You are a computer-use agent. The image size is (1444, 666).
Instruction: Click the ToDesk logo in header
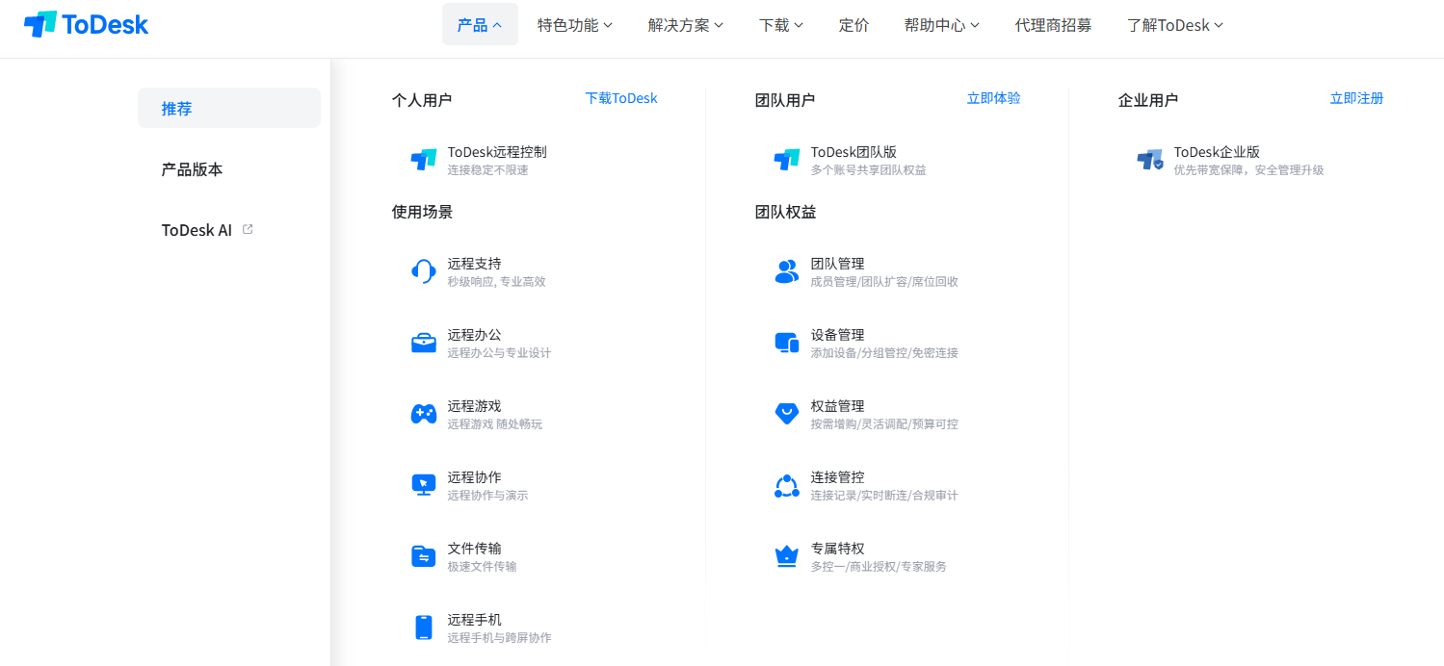pos(86,24)
